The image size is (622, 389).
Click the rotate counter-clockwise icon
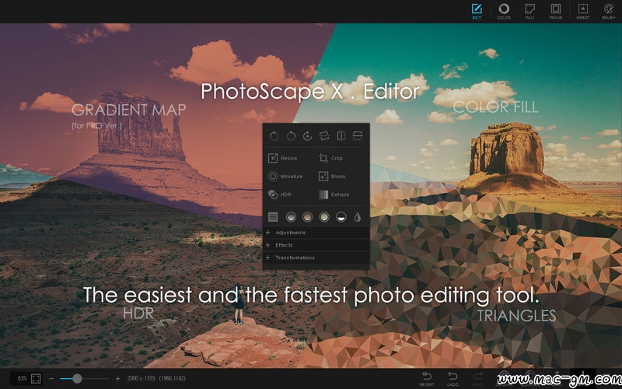click(x=291, y=136)
